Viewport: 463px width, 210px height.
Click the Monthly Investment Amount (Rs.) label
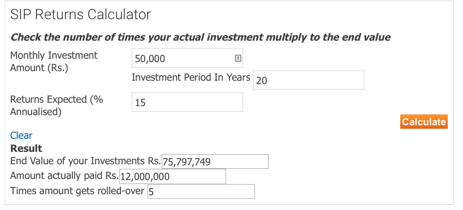click(x=54, y=62)
